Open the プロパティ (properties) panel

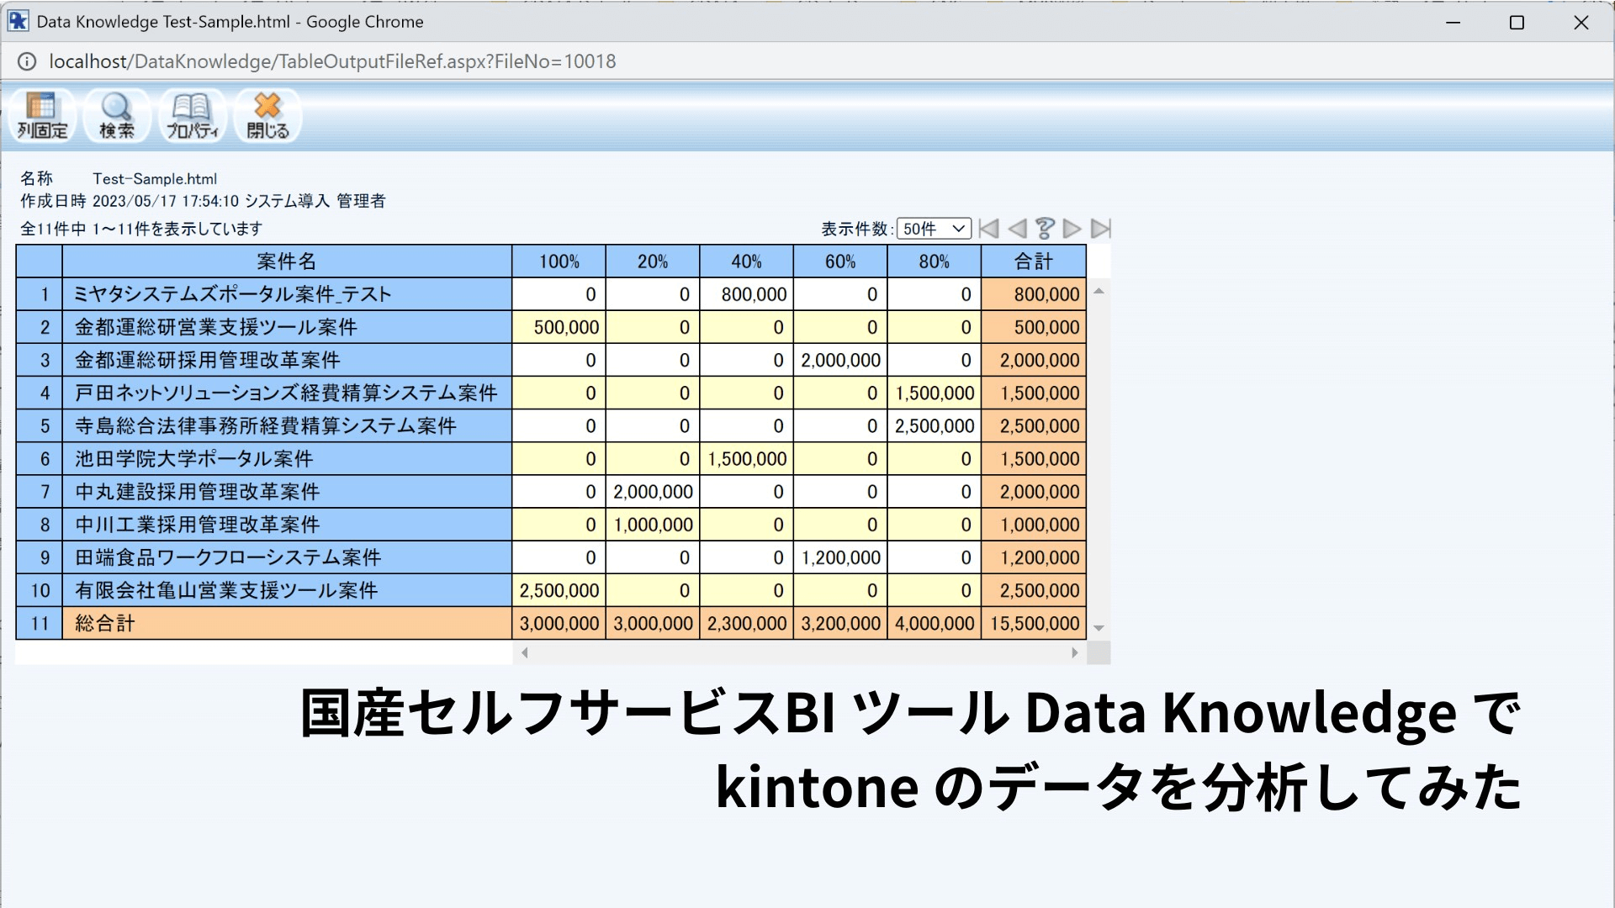point(192,116)
